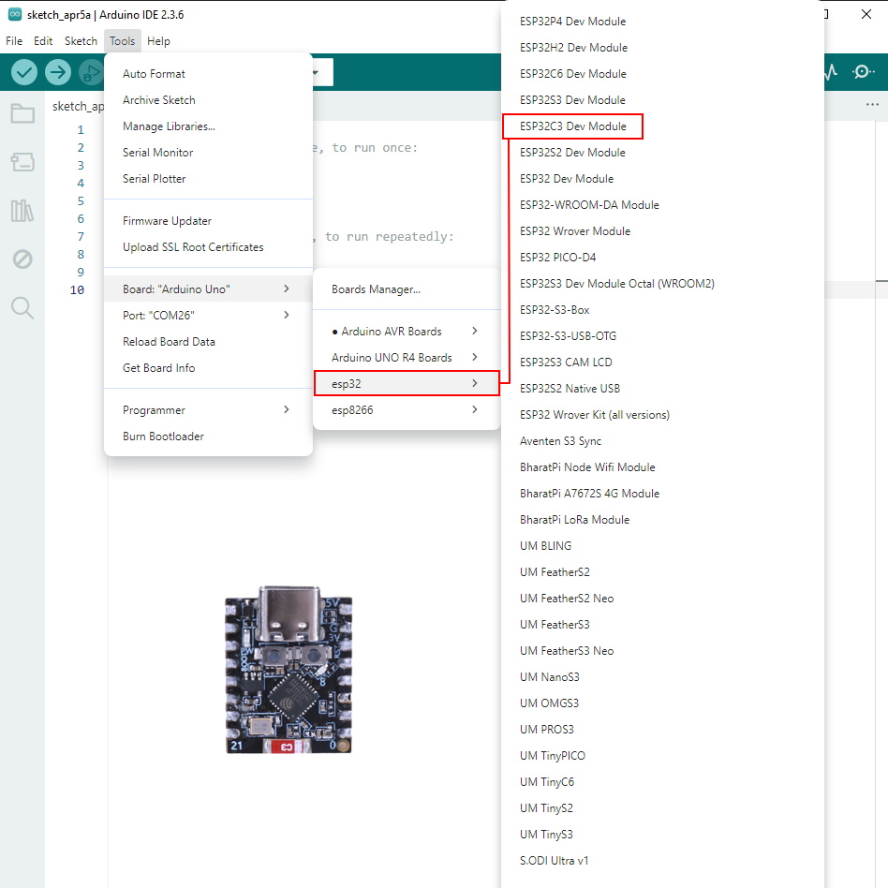
Task: Click the Upload arrow icon
Action: coord(58,72)
